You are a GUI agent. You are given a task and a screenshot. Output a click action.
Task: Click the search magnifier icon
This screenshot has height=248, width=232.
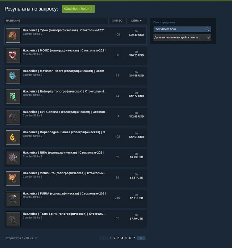pos(207,29)
